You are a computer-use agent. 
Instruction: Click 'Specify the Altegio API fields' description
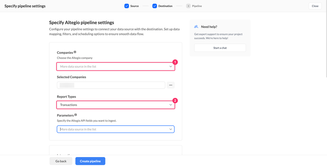point(87,120)
